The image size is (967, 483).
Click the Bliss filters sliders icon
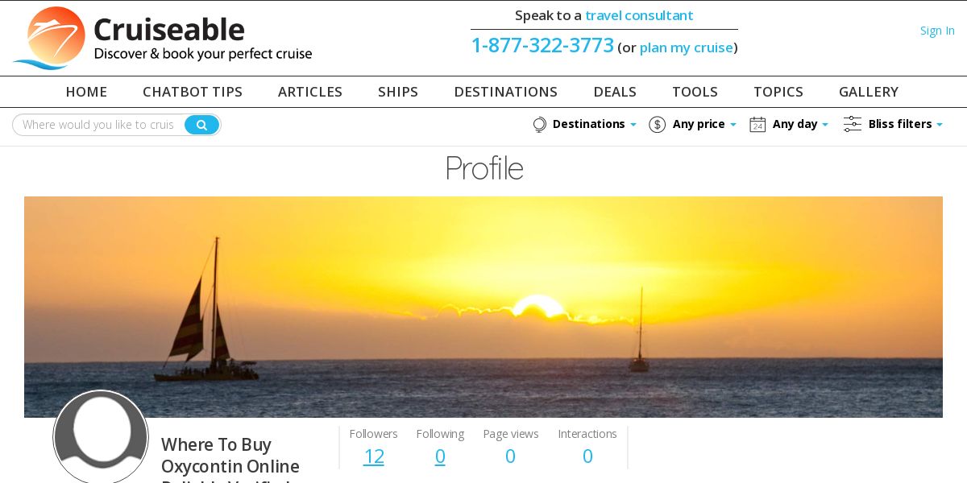coord(852,124)
